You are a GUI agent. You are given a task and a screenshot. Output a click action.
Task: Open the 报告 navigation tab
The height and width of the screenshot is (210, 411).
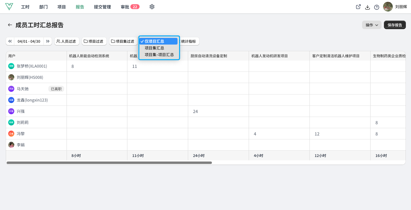(x=80, y=7)
